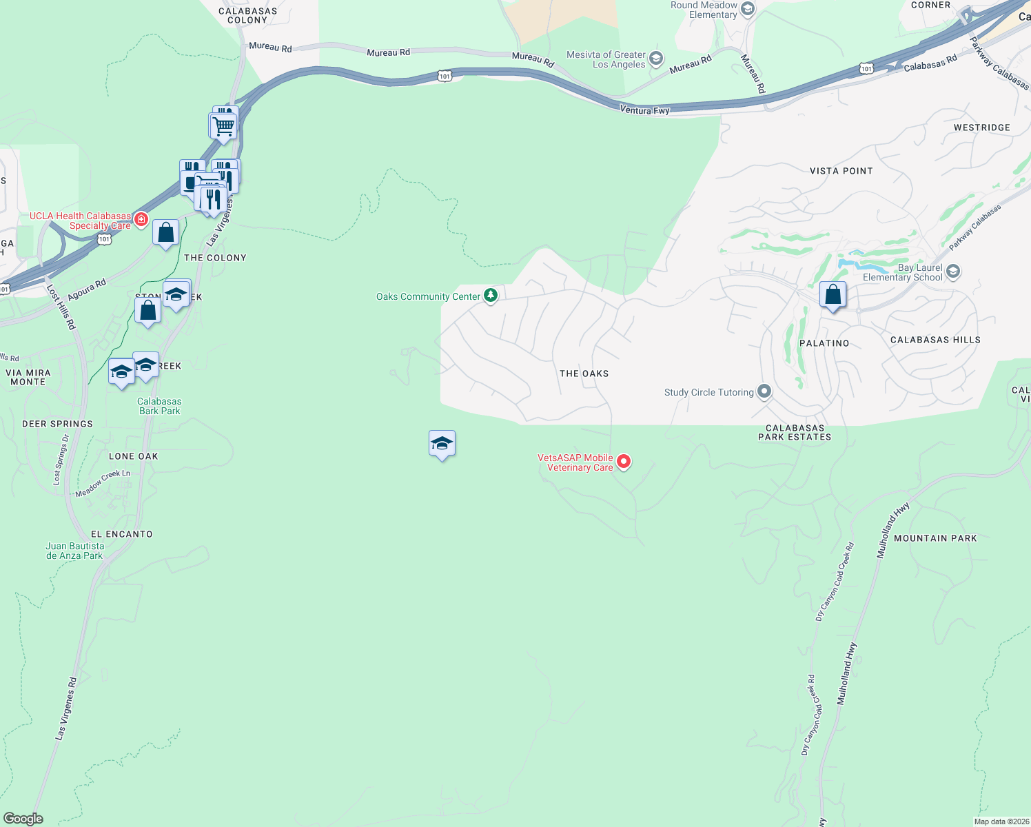The width and height of the screenshot is (1031, 827).
Task: Open the lone graduation cap pin below Oaks Community Center
Action: 441,444
